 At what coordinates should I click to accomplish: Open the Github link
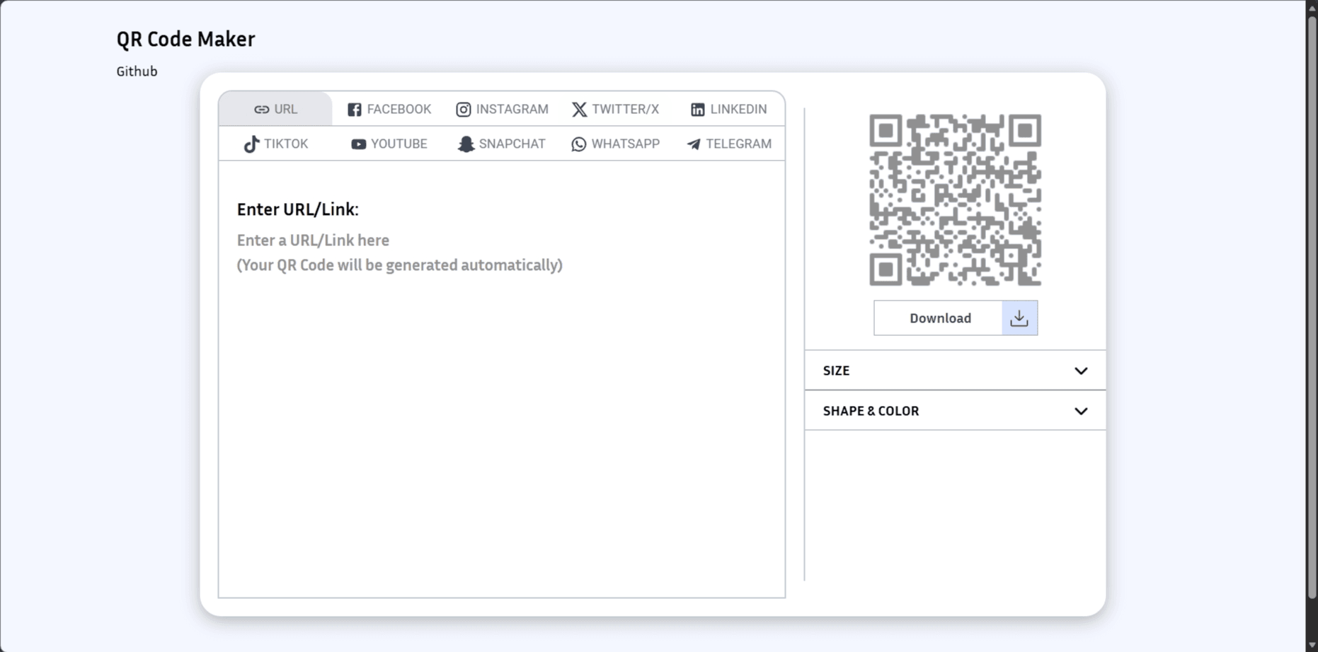pos(137,71)
